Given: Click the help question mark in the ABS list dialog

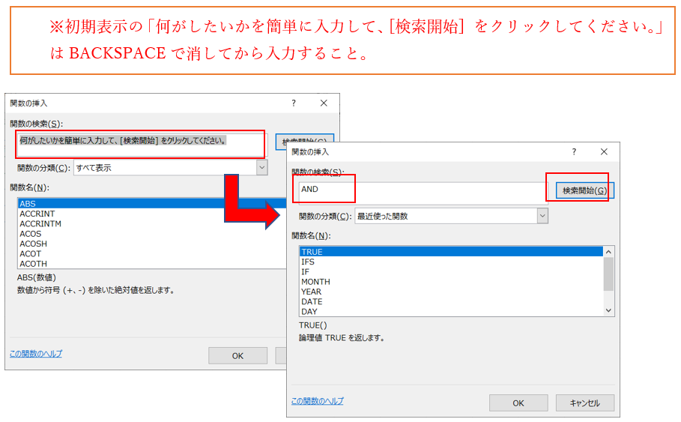Looking at the screenshot, I should point(293,103).
